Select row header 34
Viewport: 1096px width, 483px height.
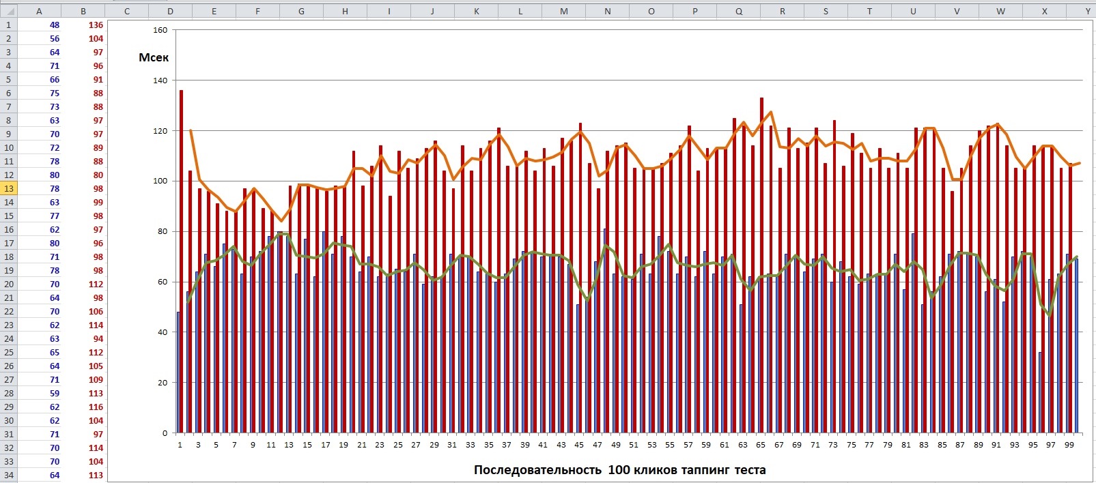tap(8, 475)
